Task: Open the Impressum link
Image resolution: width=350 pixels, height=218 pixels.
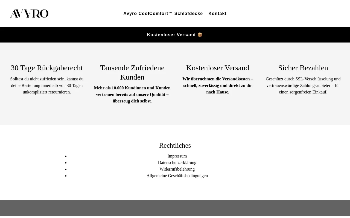Action: click(177, 156)
